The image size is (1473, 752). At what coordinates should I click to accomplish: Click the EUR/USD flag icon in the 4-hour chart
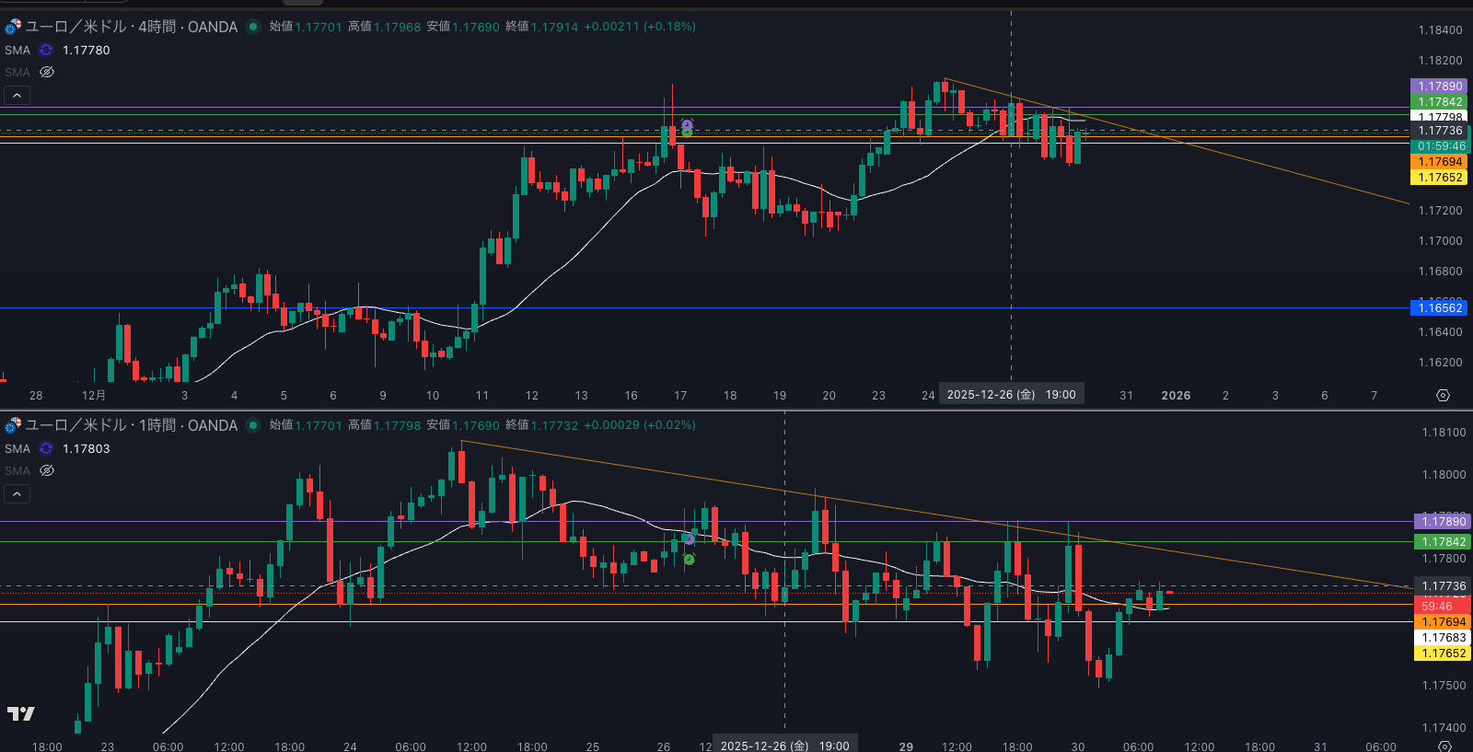click(x=13, y=27)
